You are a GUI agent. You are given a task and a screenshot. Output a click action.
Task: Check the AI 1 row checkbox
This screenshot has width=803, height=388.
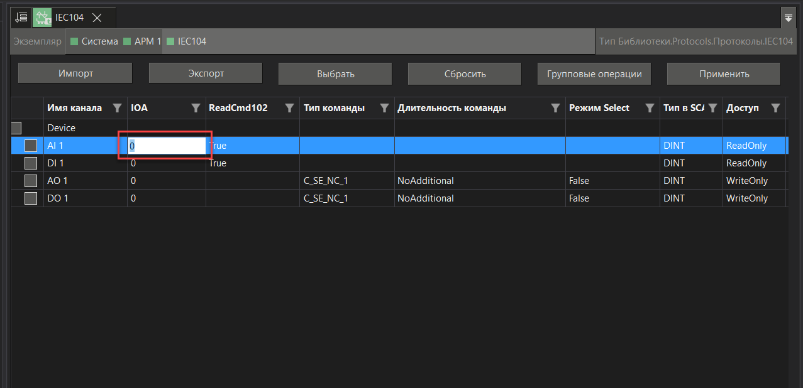[x=31, y=146]
